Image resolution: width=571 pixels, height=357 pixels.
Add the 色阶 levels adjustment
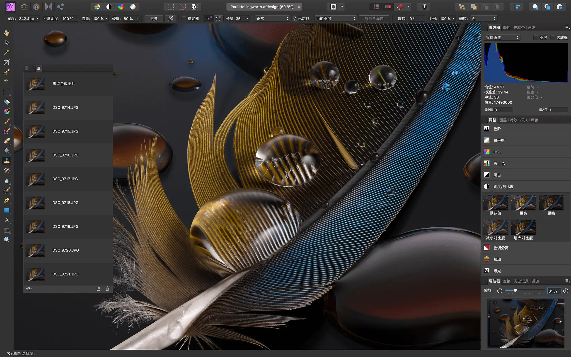coord(497,129)
